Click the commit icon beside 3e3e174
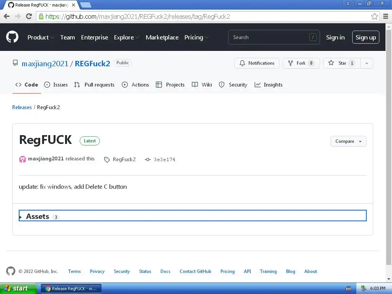Image resolution: width=392 pixels, height=294 pixels. click(x=148, y=160)
